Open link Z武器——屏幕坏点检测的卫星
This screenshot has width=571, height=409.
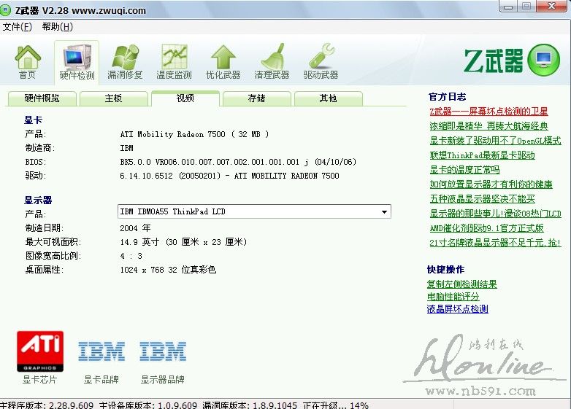point(488,112)
